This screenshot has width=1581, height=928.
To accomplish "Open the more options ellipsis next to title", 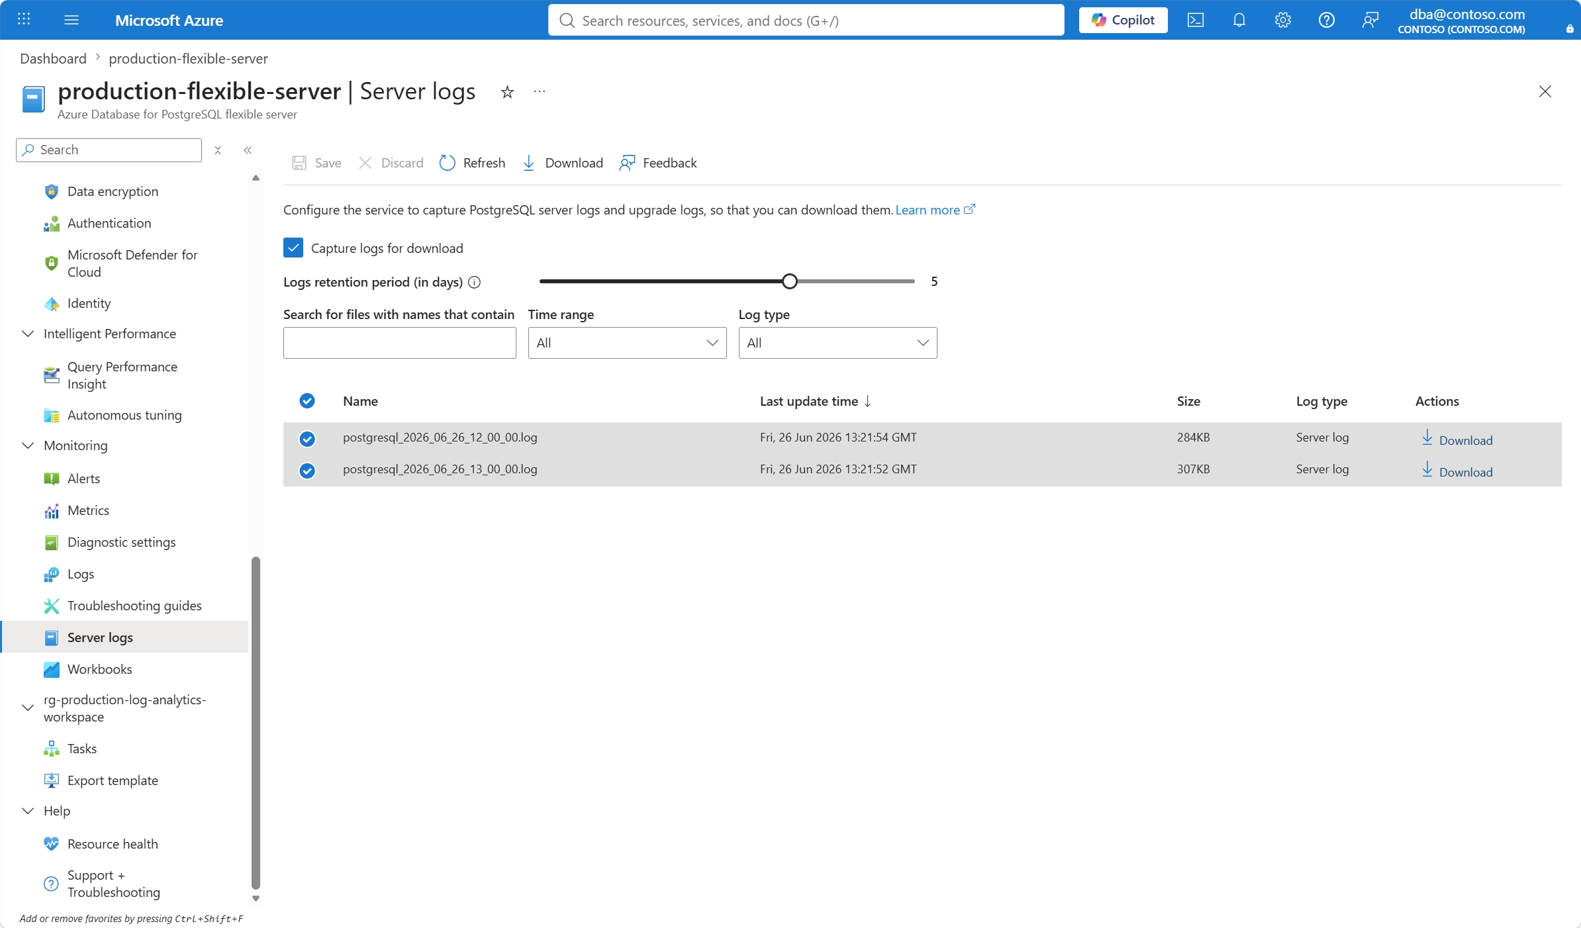I will click(540, 91).
